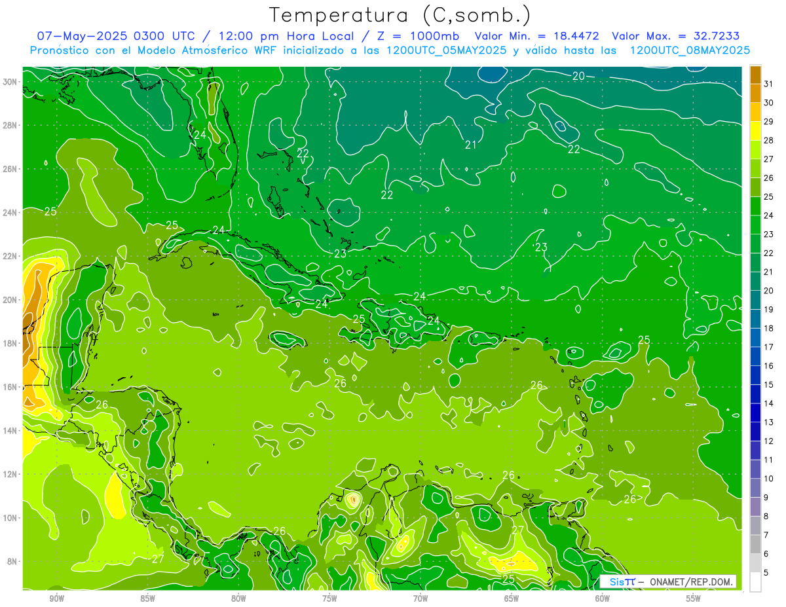Click the ONAMET/REP.DOM. logo box
Screen dimensions: 786x607
pyautogui.click(x=668, y=581)
